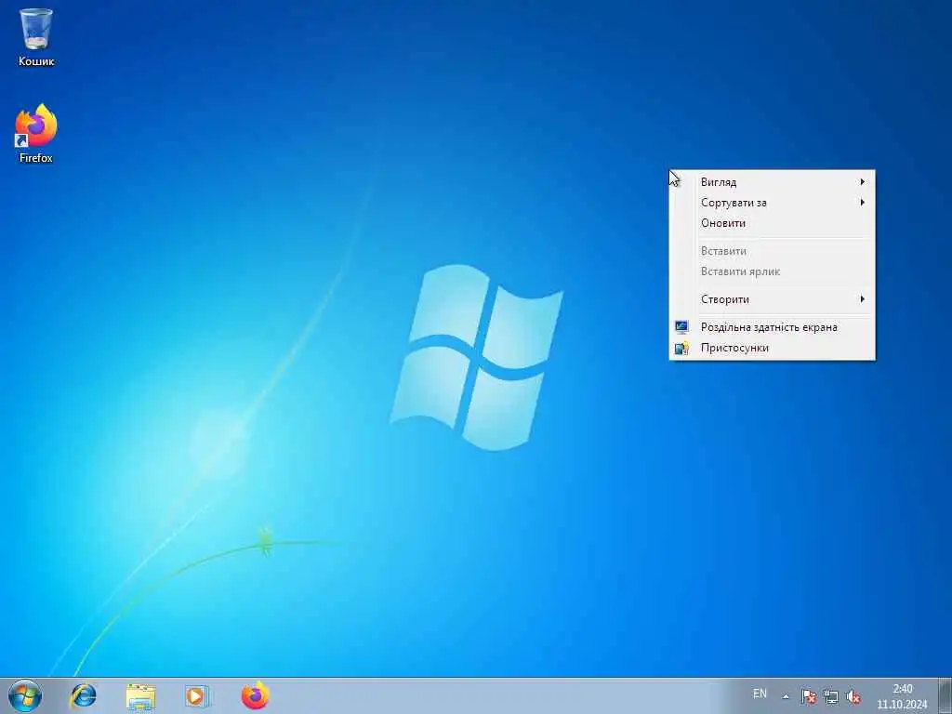Click the Action Center flag tray icon
The image size is (952, 714).
[x=808, y=696]
